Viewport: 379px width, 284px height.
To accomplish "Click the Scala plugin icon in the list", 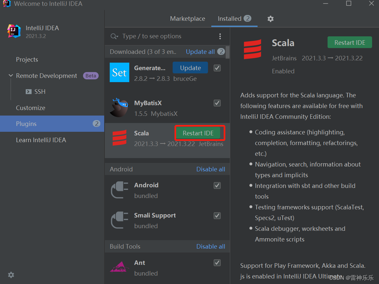I will (119, 138).
